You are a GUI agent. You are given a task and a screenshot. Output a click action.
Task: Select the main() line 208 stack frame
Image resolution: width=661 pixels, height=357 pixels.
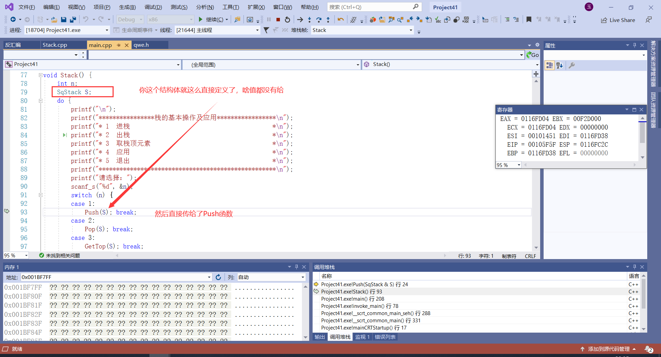[470, 299]
